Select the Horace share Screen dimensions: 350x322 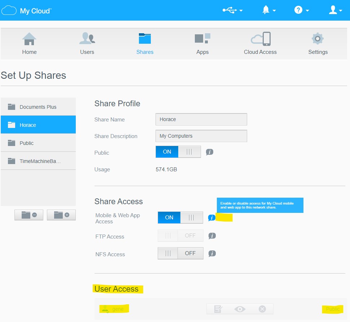38,125
